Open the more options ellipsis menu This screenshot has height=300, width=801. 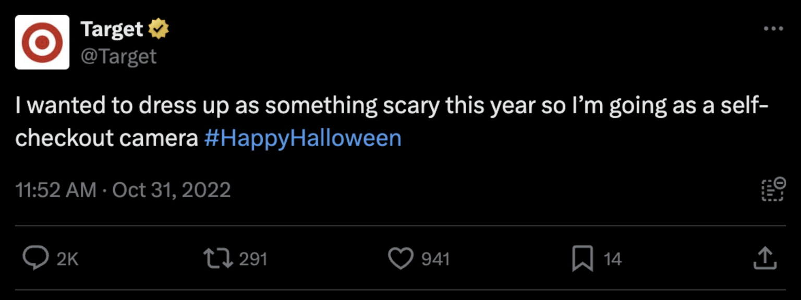pos(773,29)
